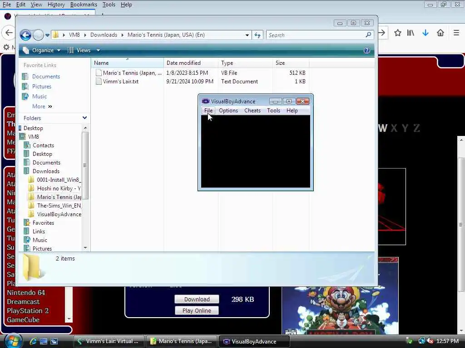Sort by Type column header

tap(246, 63)
